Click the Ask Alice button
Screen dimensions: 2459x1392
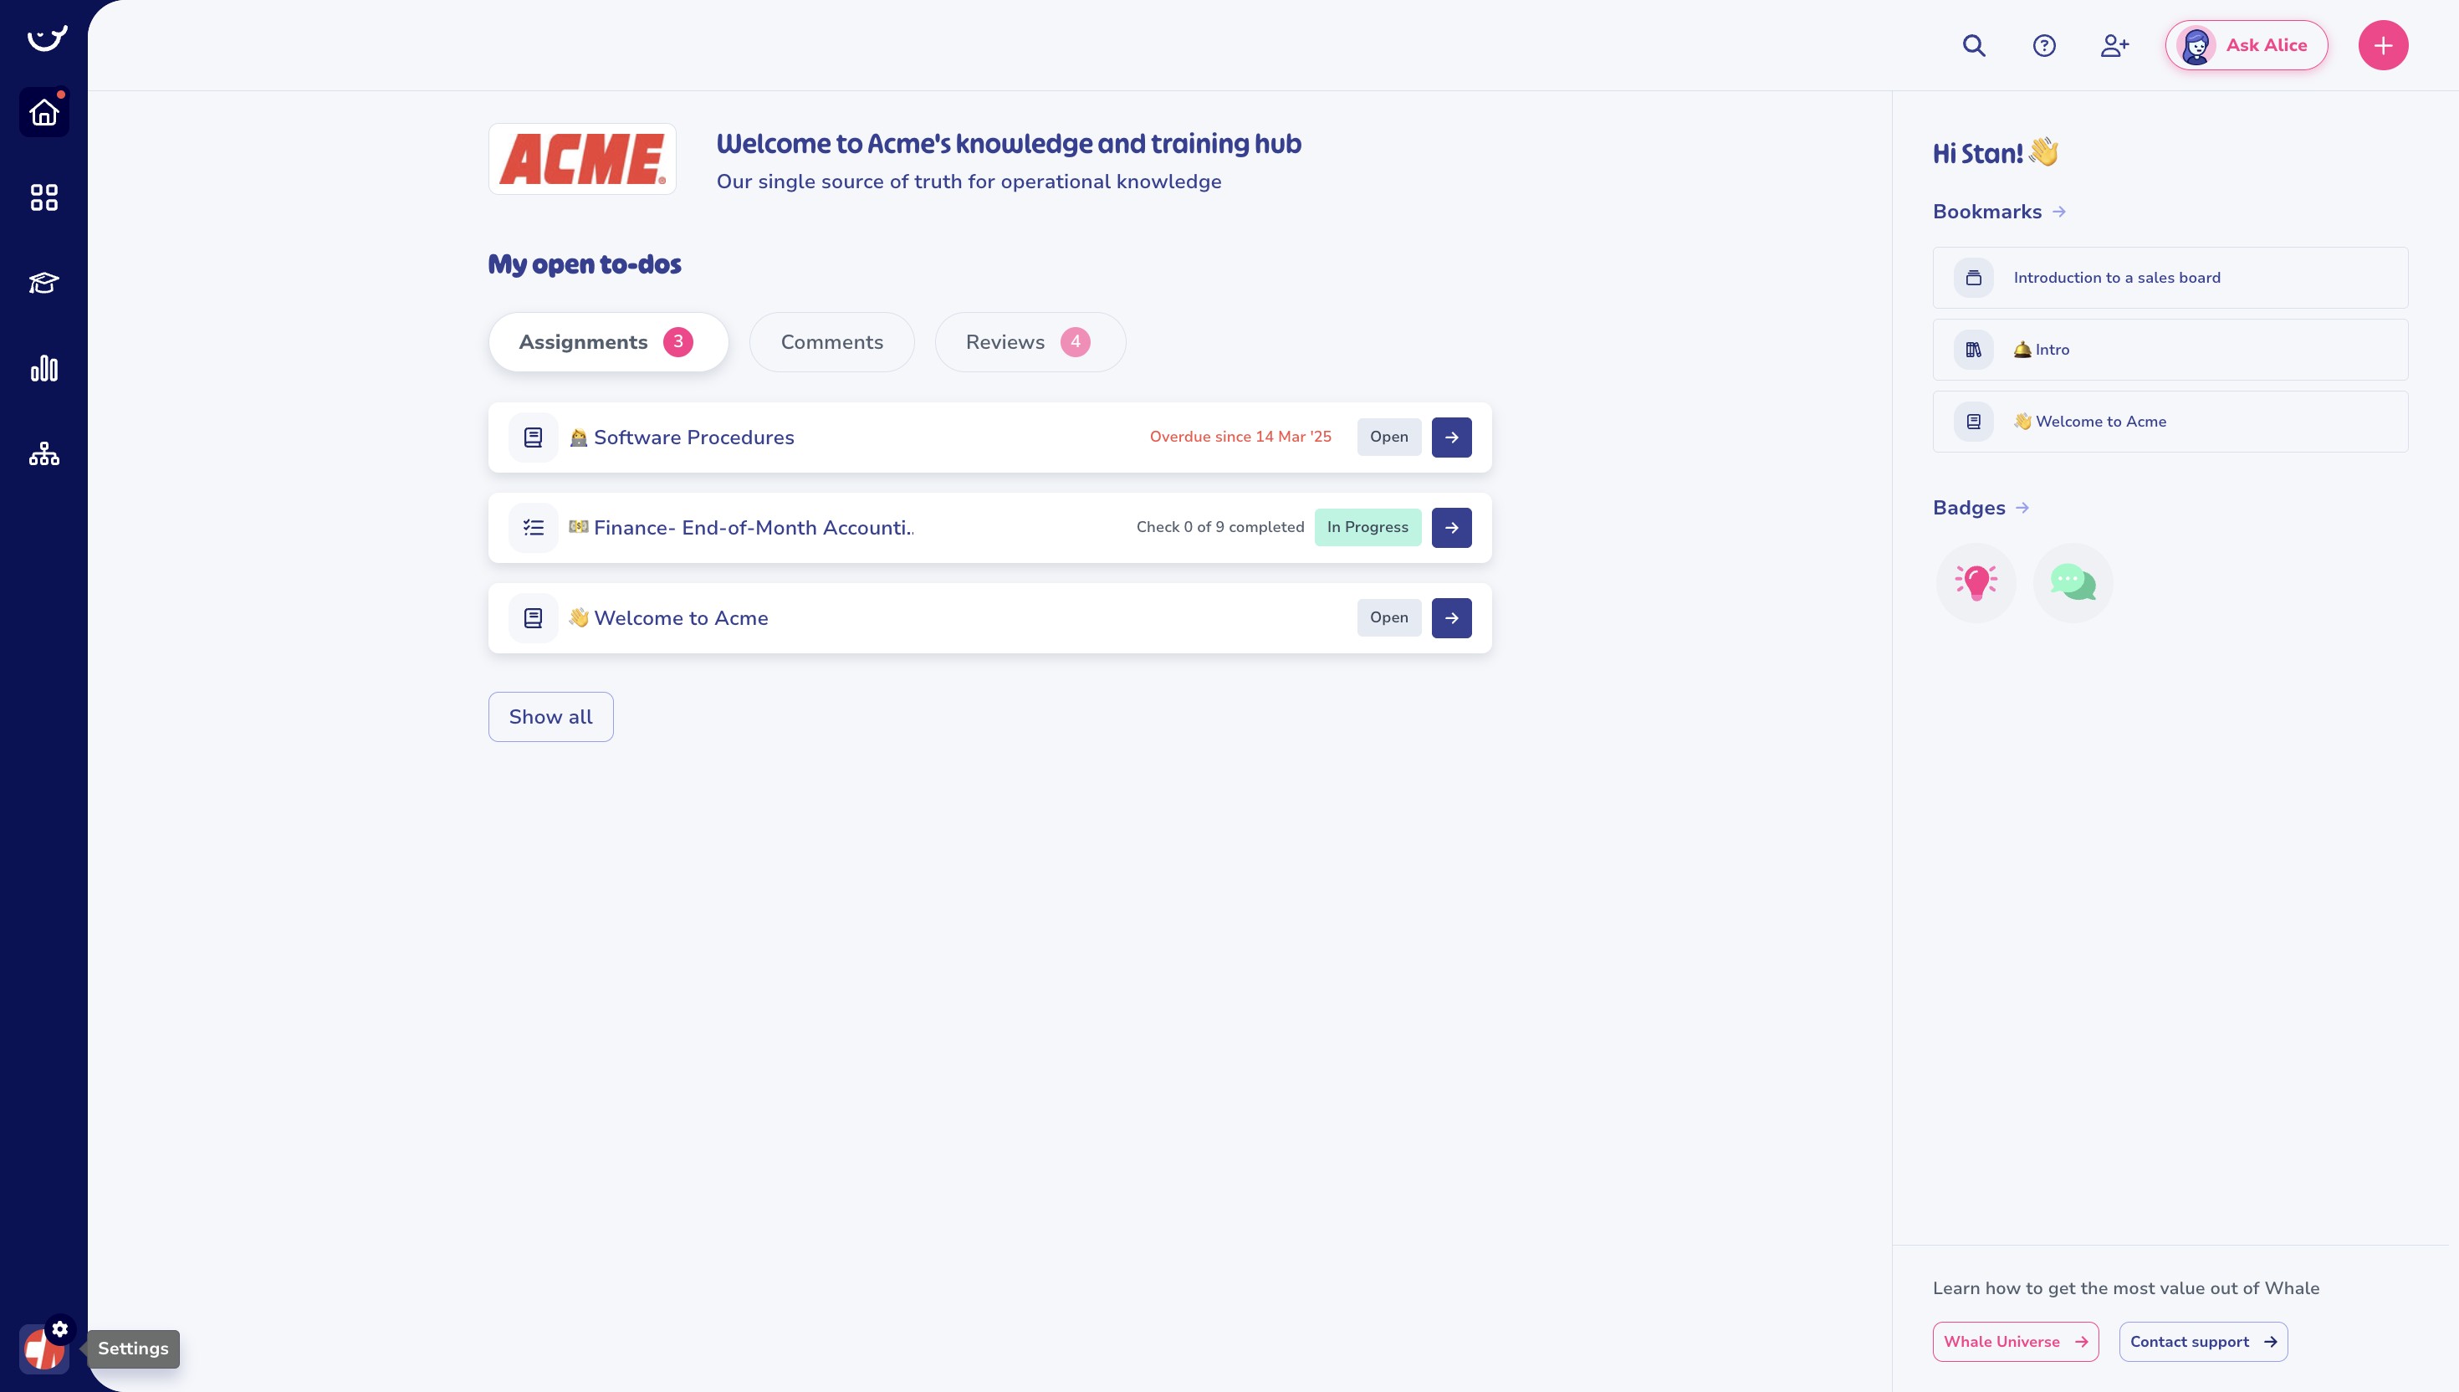click(x=2246, y=45)
